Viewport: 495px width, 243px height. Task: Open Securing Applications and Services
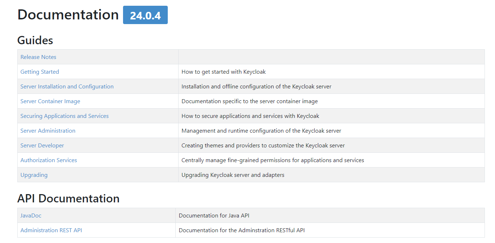(64, 116)
